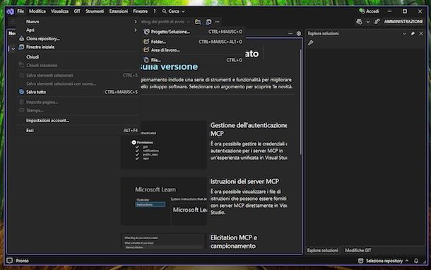Screen dimensions: 431x270
Task: Click the Elicitation MCP form thumbnail
Action: 164,241
